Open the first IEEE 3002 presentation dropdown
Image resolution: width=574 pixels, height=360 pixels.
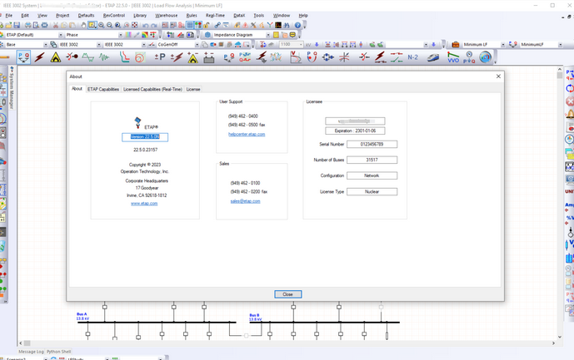98,45
